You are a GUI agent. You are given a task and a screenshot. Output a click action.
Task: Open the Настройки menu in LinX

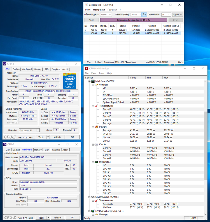(99, 9)
